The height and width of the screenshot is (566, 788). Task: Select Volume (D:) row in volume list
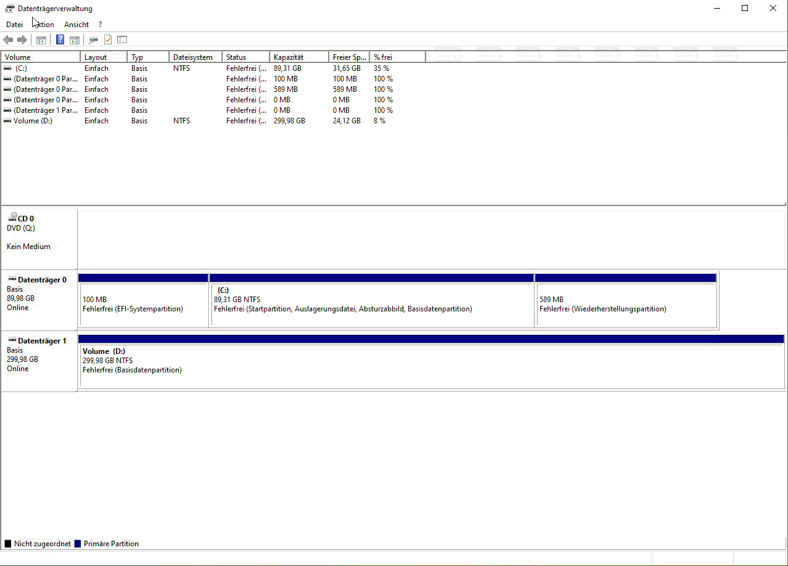(x=33, y=121)
